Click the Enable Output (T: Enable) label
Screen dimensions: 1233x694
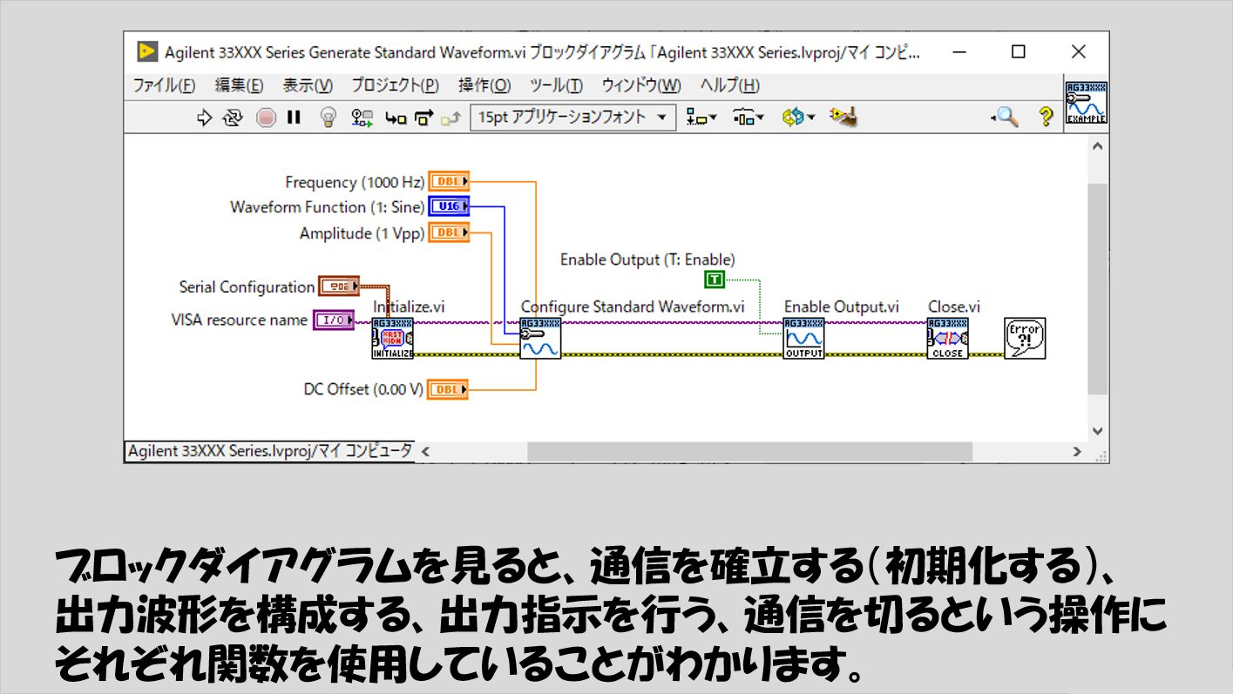tap(647, 259)
